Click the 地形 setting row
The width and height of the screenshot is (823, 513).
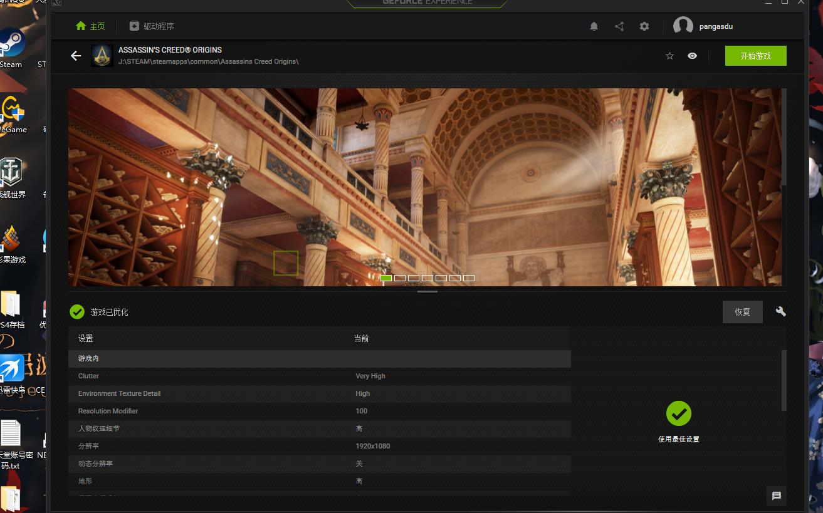[x=320, y=481]
